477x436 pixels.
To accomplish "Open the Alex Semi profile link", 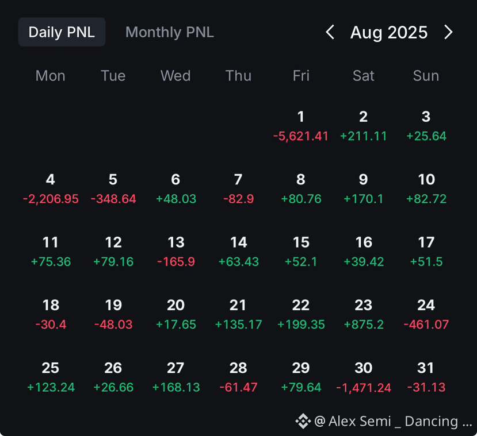I will coord(393,421).
